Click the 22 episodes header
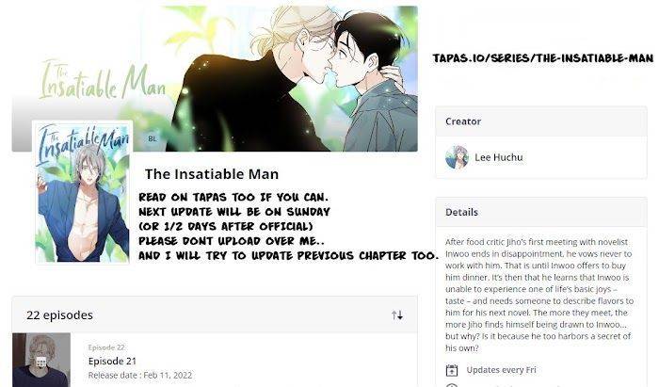The image size is (659, 387). (59, 315)
